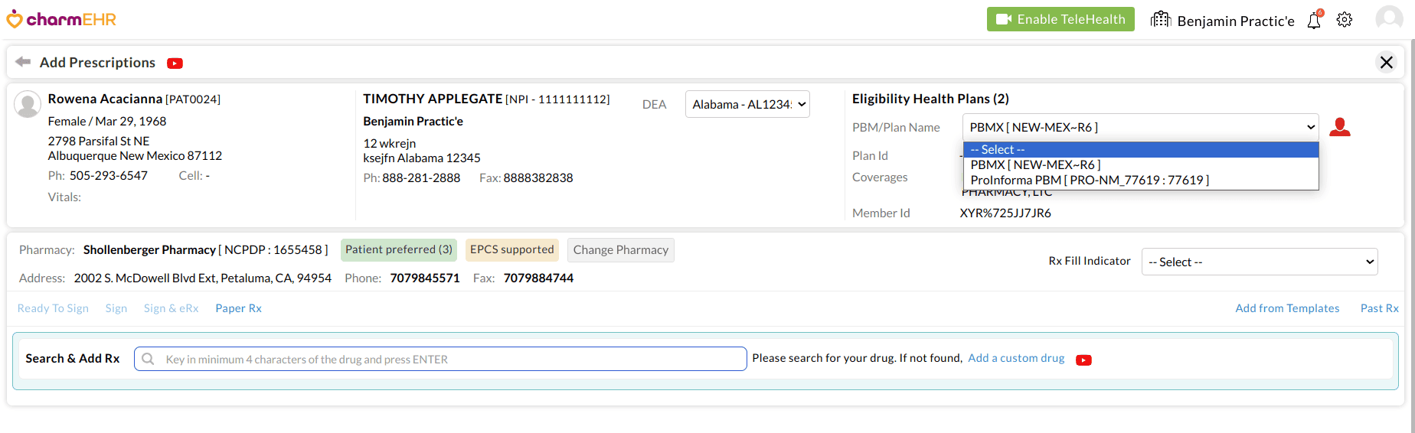
Task: Choose ProInforma PBM plan option
Action: pyautogui.click(x=1090, y=181)
